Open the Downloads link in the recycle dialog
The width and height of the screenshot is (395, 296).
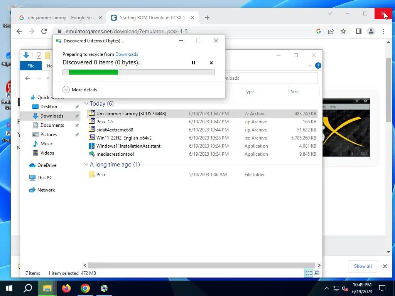pos(127,54)
